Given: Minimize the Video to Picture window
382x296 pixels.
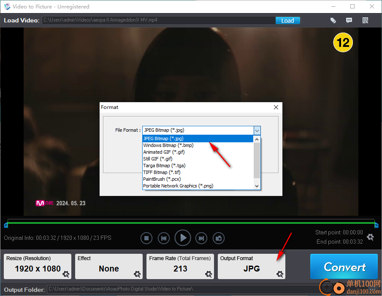Looking at the screenshot, I should click(x=333, y=6).
